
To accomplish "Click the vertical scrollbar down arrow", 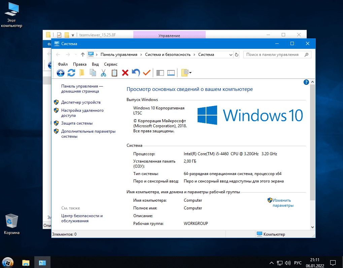I will (312, 227).
